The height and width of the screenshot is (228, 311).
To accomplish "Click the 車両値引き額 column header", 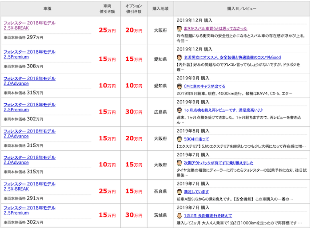I will 108,9.
